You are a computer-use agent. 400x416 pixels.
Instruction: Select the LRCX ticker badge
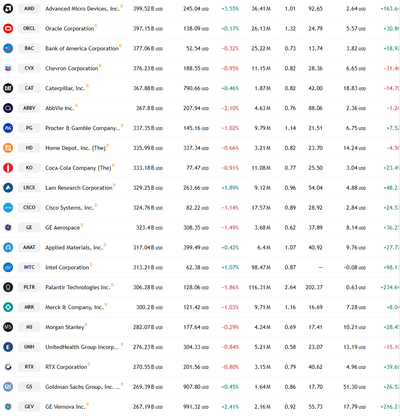29,188
